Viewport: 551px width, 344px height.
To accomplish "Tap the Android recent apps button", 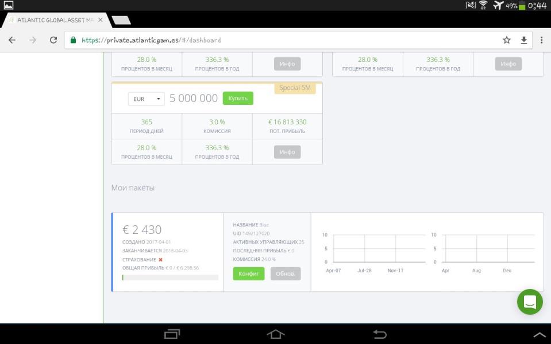I will (x=172, y=334).
